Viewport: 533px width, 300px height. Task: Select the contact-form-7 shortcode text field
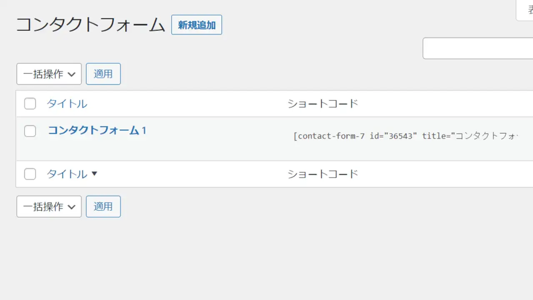coord(405,136)
